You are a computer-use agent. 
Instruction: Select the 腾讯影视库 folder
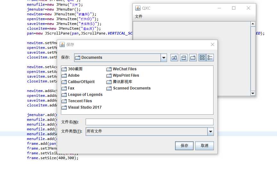click(119, 82)
